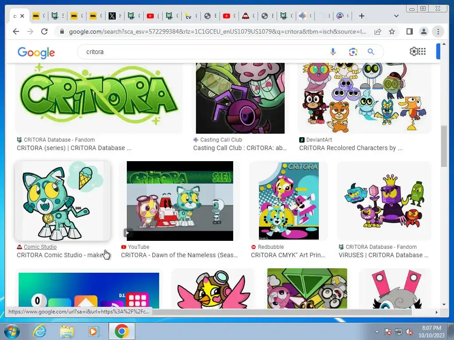Open 'ViRUSES | CRiTORA Database' link
This screenshot has width=454, height=340.
[384, 255]
